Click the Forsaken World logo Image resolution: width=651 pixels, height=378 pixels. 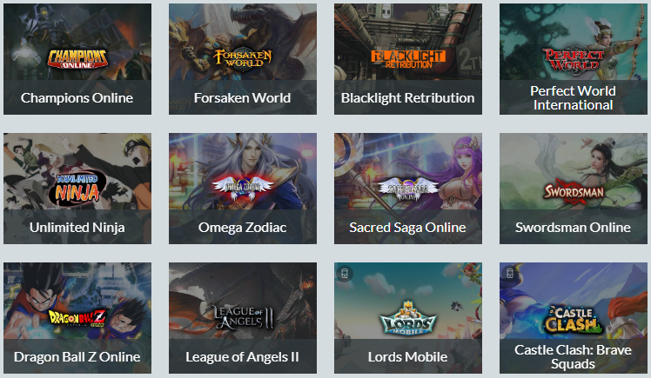click(243, 59)
